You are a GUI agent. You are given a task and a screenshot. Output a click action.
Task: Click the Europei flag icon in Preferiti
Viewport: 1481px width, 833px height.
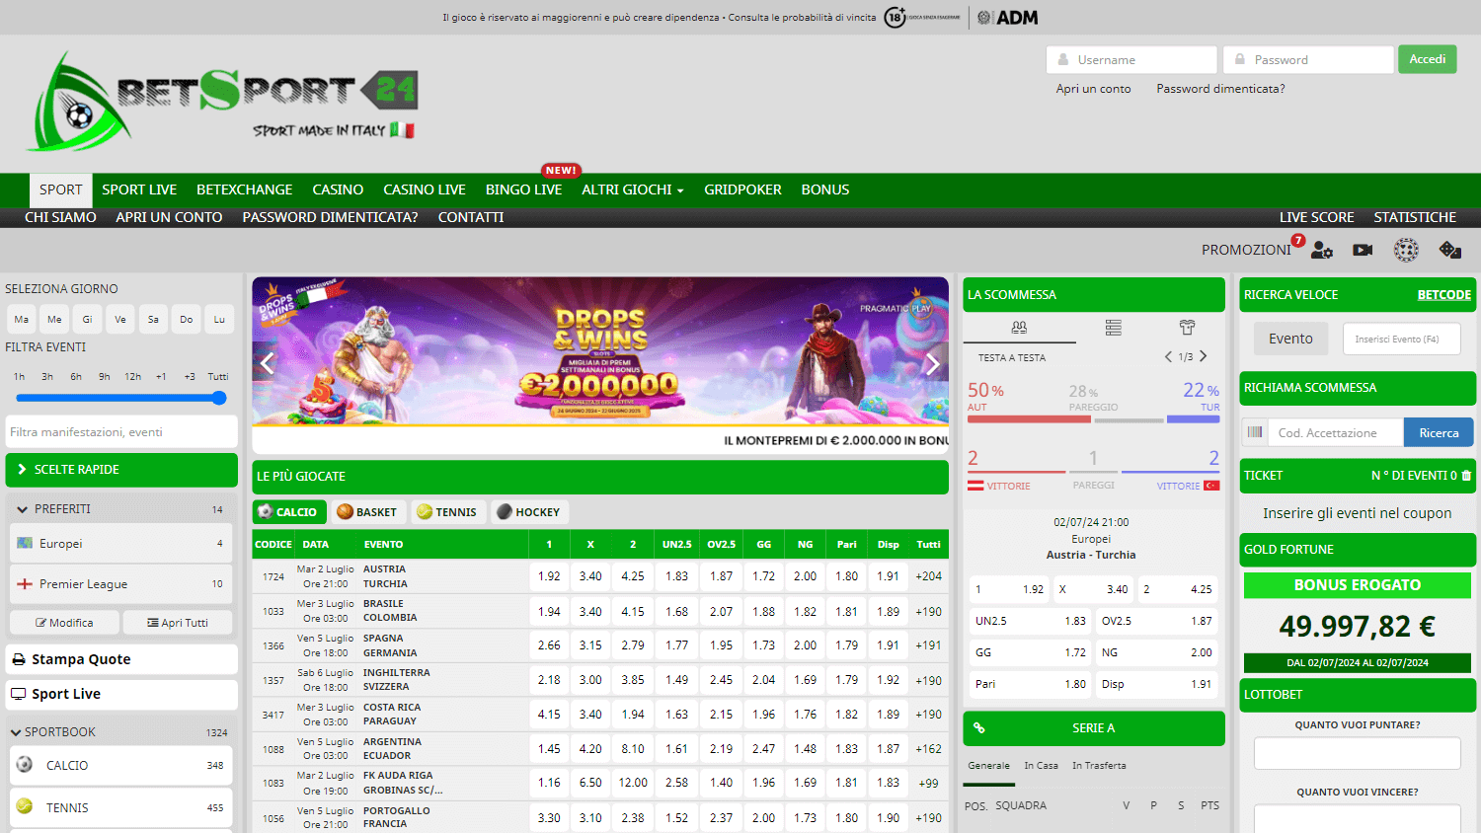point(25,543)
